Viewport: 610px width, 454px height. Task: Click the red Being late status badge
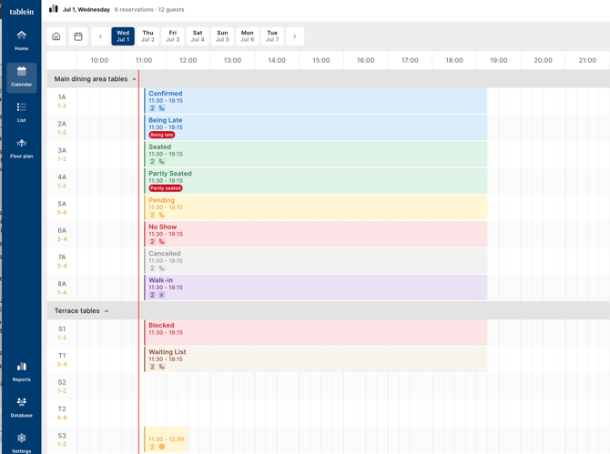(x=162, y=135)
